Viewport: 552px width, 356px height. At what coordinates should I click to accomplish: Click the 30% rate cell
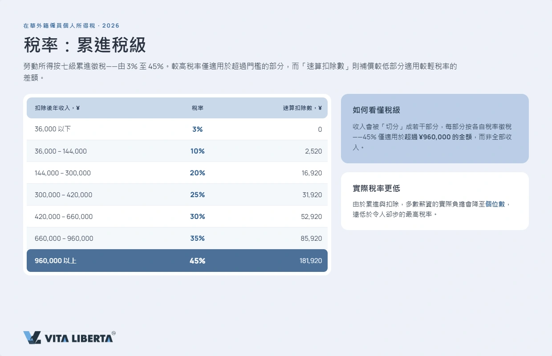(x=198, y=217)
